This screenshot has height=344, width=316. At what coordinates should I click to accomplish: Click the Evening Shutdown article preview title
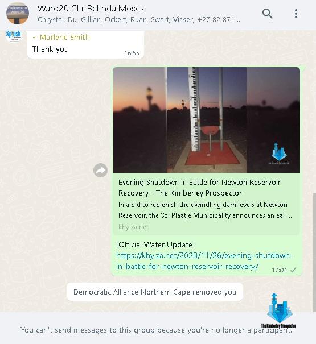coord(199,188)
